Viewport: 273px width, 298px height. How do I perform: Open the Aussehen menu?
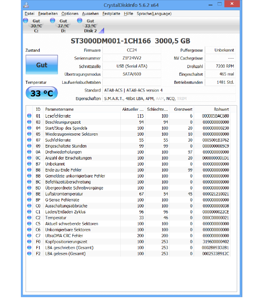[x=90, y=14]
